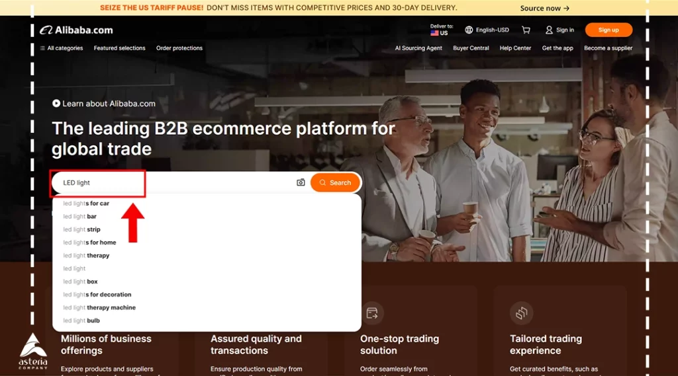The image size is (678, 376).
Task: Click Tailored trading experience heading
Action: 546,344
